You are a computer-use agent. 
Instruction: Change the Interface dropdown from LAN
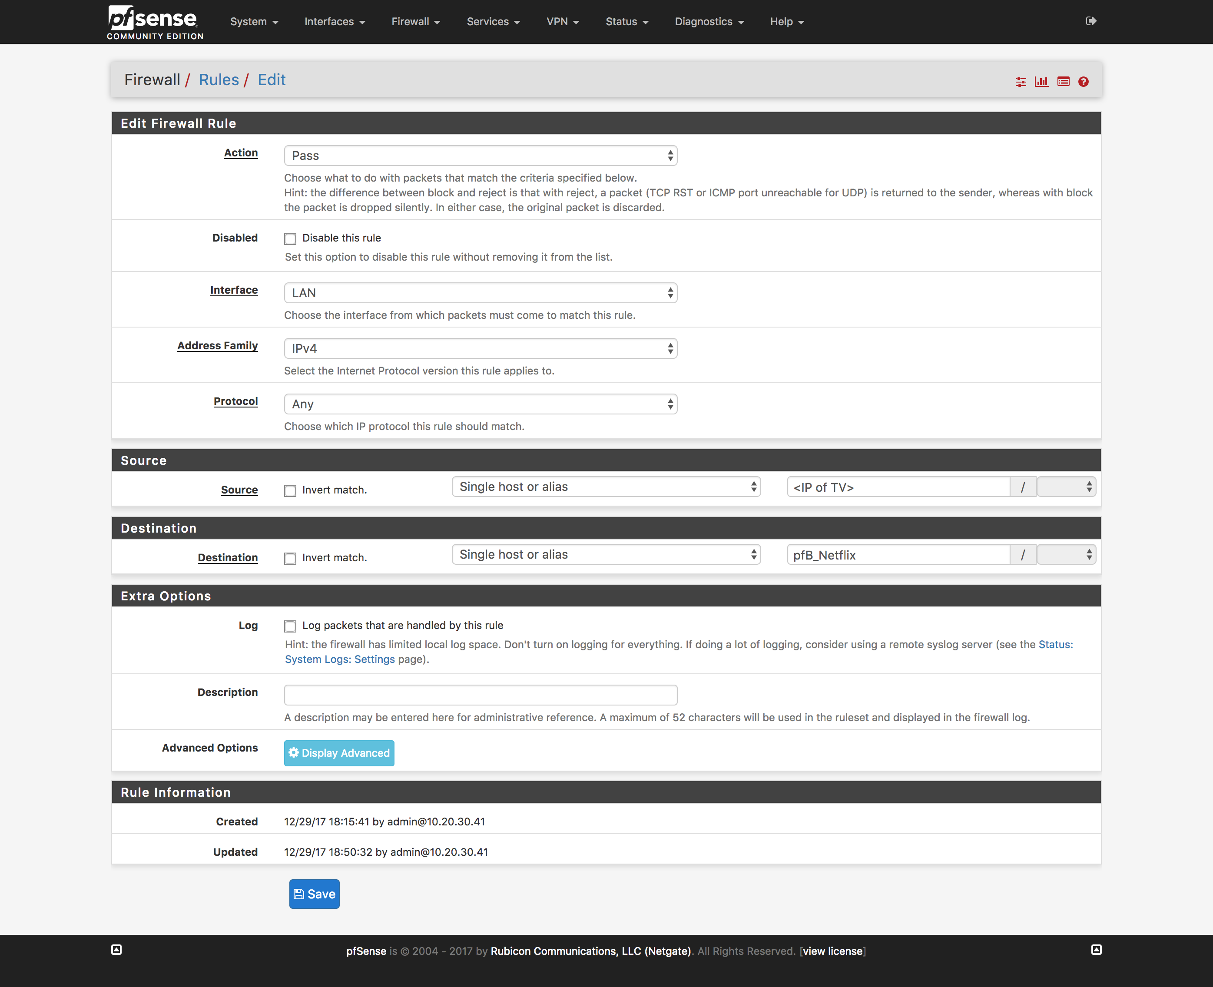pyautogui.click(x=480, y=292)
